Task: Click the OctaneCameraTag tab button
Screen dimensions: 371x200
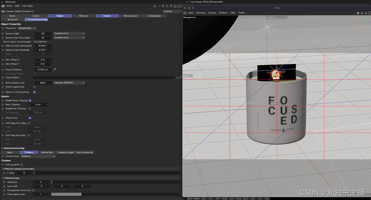Action: [36, 20]
